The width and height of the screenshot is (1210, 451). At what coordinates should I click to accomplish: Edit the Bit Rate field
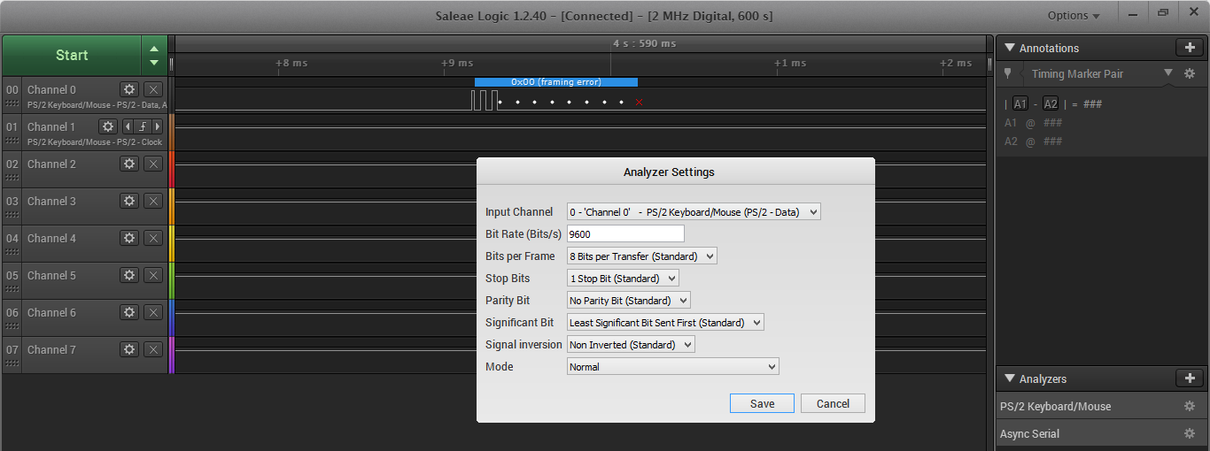[x=625, y=234]
